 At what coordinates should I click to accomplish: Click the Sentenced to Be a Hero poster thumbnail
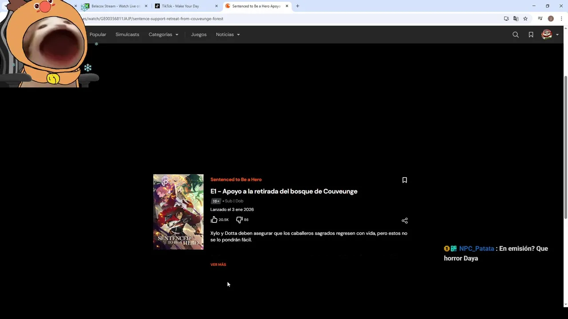tap(178, 212)
